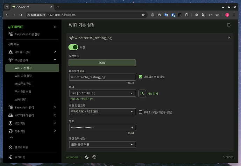Viewport: 241px width, 166px height.
Task: Open the tab search dropdown
Action: click(7, 7)
